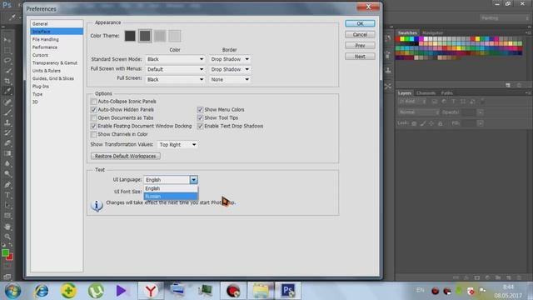The width and height of the screenshot is (533, 300).
Task: Select the Eyedropper tool
Action: click(7, 91)
